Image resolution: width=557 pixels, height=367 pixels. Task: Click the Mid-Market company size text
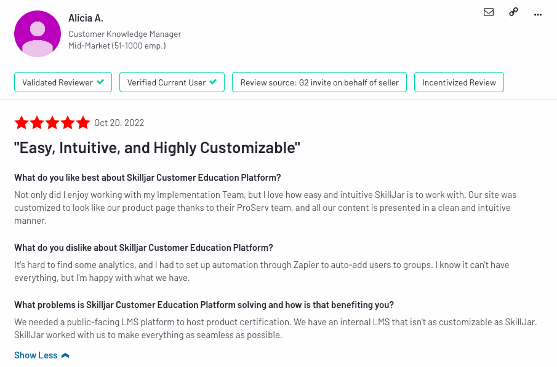click(117, 45)
